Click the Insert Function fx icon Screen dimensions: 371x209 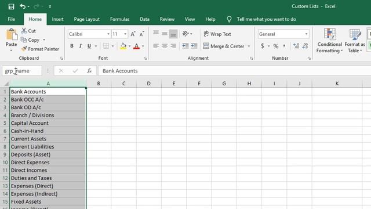tap(89, 71)
